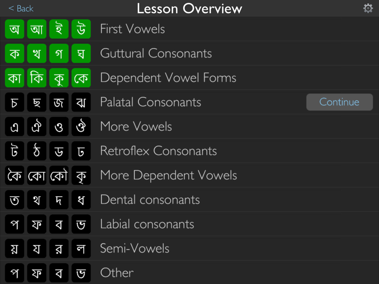Select the Dependent Vowel Forms lesson
Screen dimensions: 379x284
(x=189, y=78)
